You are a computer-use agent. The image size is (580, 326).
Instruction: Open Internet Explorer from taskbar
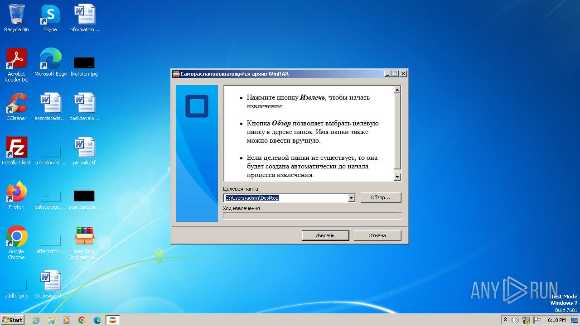click(36, 320)
